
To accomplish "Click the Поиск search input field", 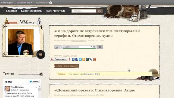I will [x=84, y=11].
